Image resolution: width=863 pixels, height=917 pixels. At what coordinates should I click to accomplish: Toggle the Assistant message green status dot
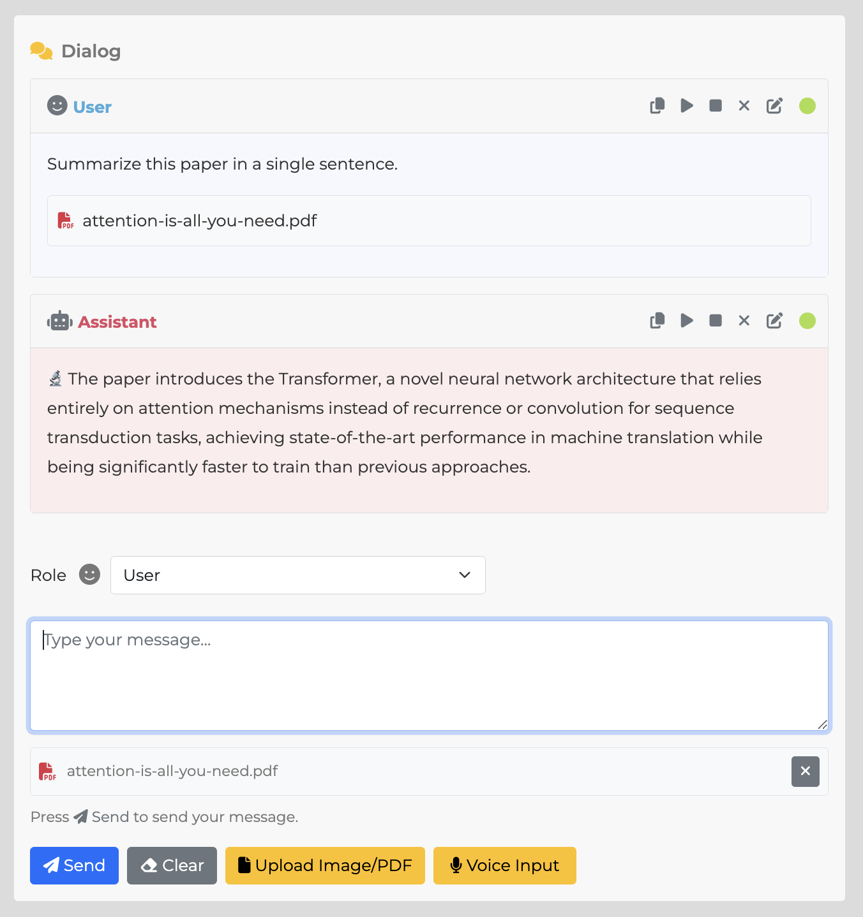807,321
